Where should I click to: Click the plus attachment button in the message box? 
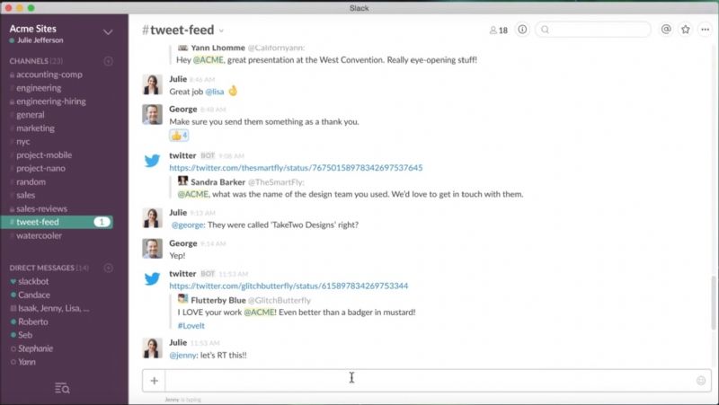tap(154, 380)
